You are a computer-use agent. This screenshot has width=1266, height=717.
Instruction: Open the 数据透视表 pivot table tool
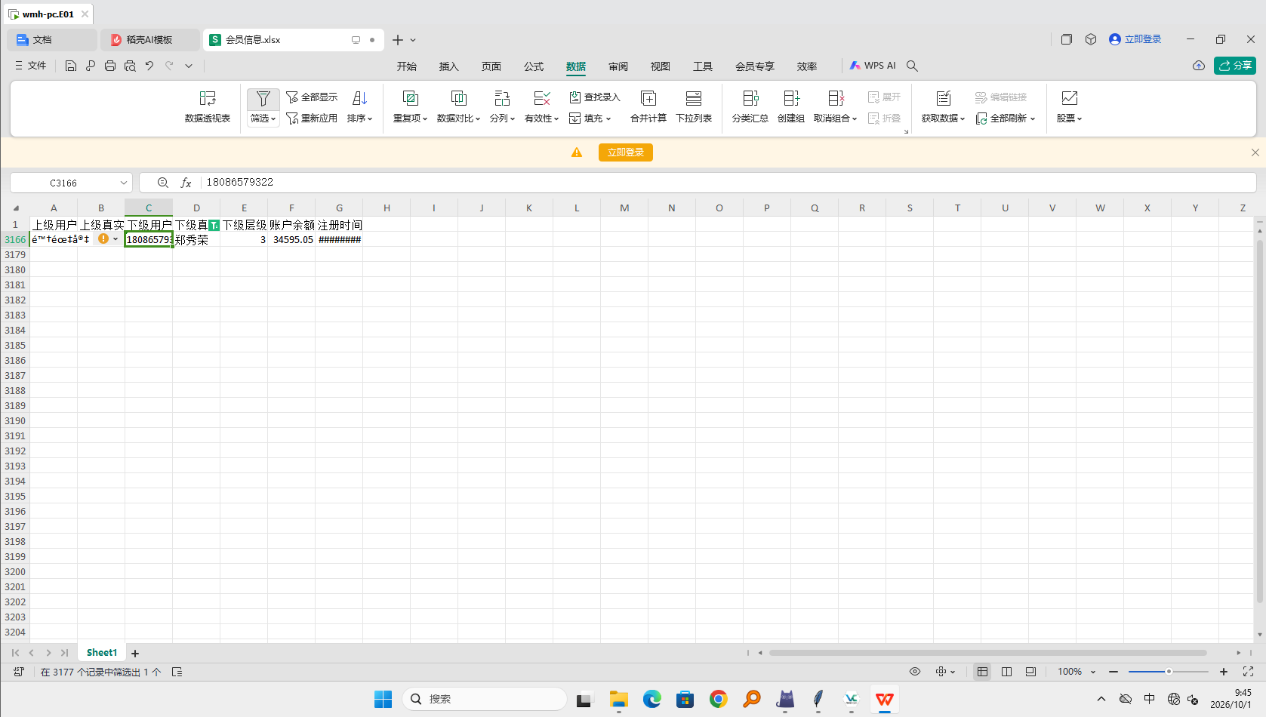pos(208,107)
